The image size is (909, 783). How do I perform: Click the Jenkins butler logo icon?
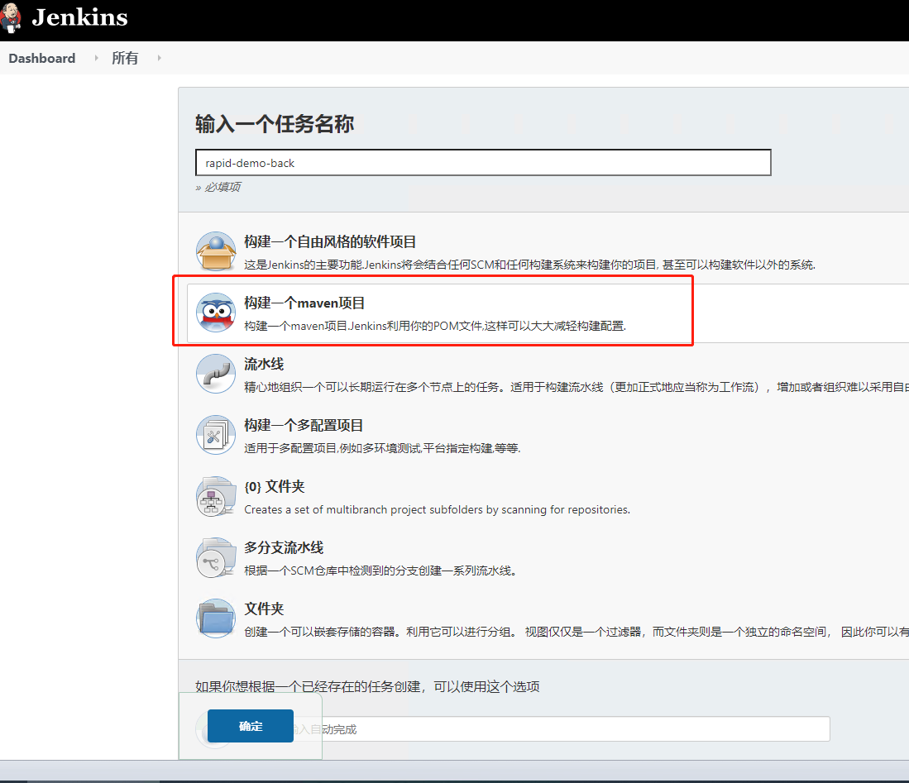[x=11, y=17]
